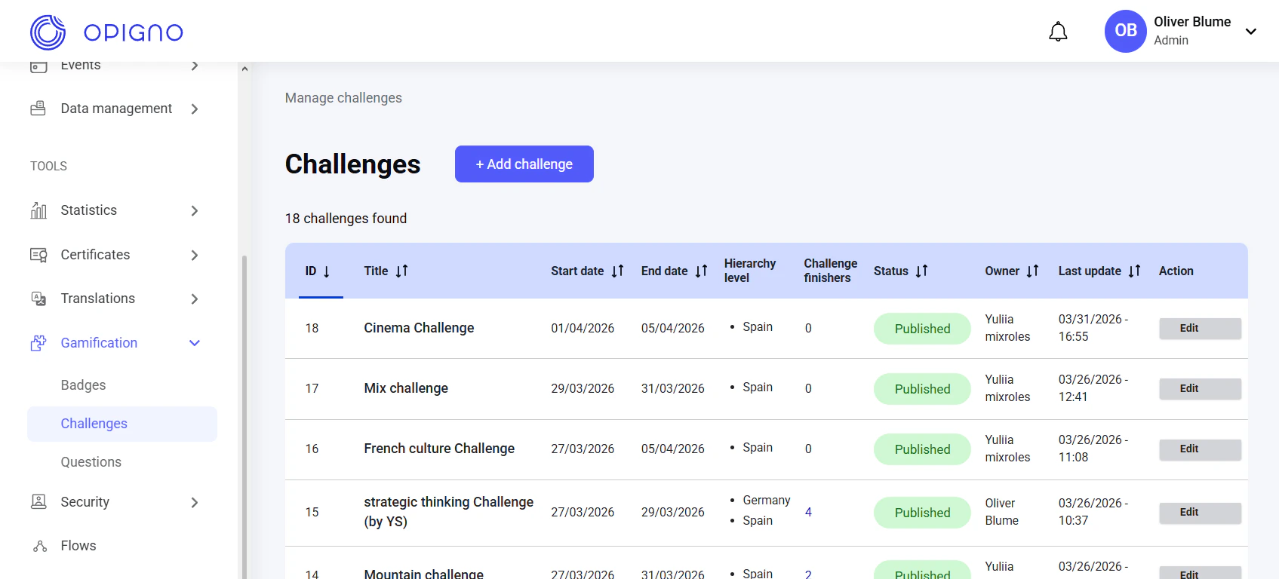Click Published status for Mix challenge
Image resolution: width=1279 pixels, height=579 pixels.
tap(922, 389)
